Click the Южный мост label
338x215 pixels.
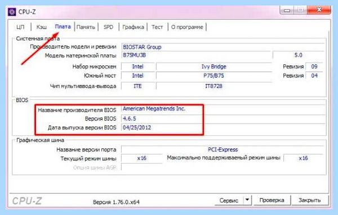click(100, 76)
